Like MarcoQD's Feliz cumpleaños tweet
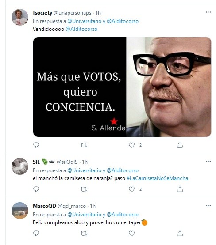Image resolution: width=216 pixels, height=245 pixels. click(131, 233)
